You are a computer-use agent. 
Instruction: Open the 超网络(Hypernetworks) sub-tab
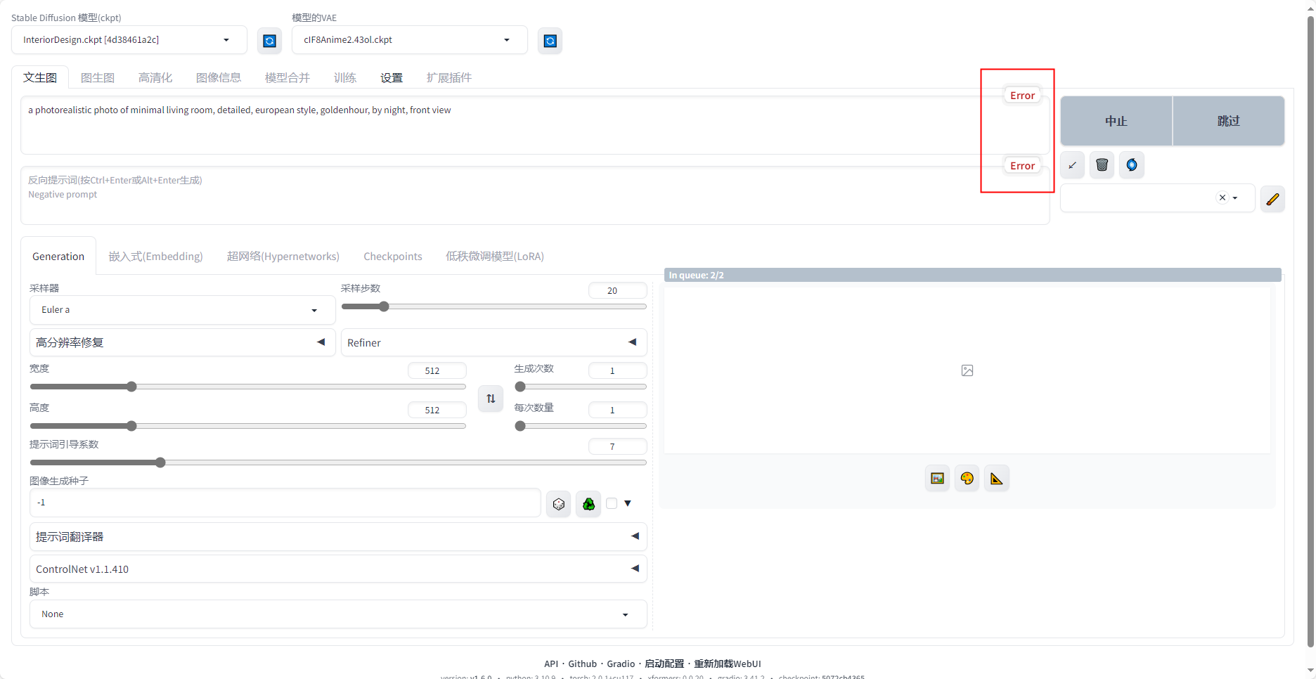[x=283, y=256]
